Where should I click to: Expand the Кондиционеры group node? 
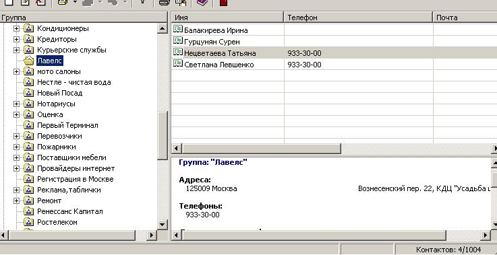tap(16, 29)
